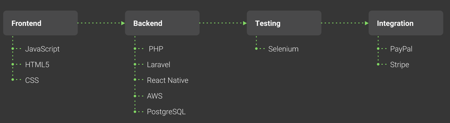Click the JavaScript item
The image size is (450, 123).
(x=42, y=49)
